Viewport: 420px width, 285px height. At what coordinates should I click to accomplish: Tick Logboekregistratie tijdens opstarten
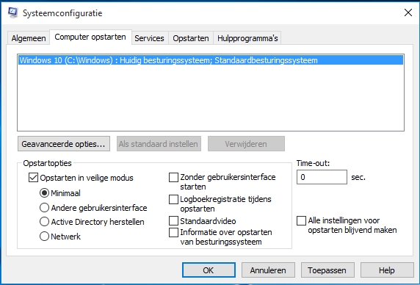(173, 199)
